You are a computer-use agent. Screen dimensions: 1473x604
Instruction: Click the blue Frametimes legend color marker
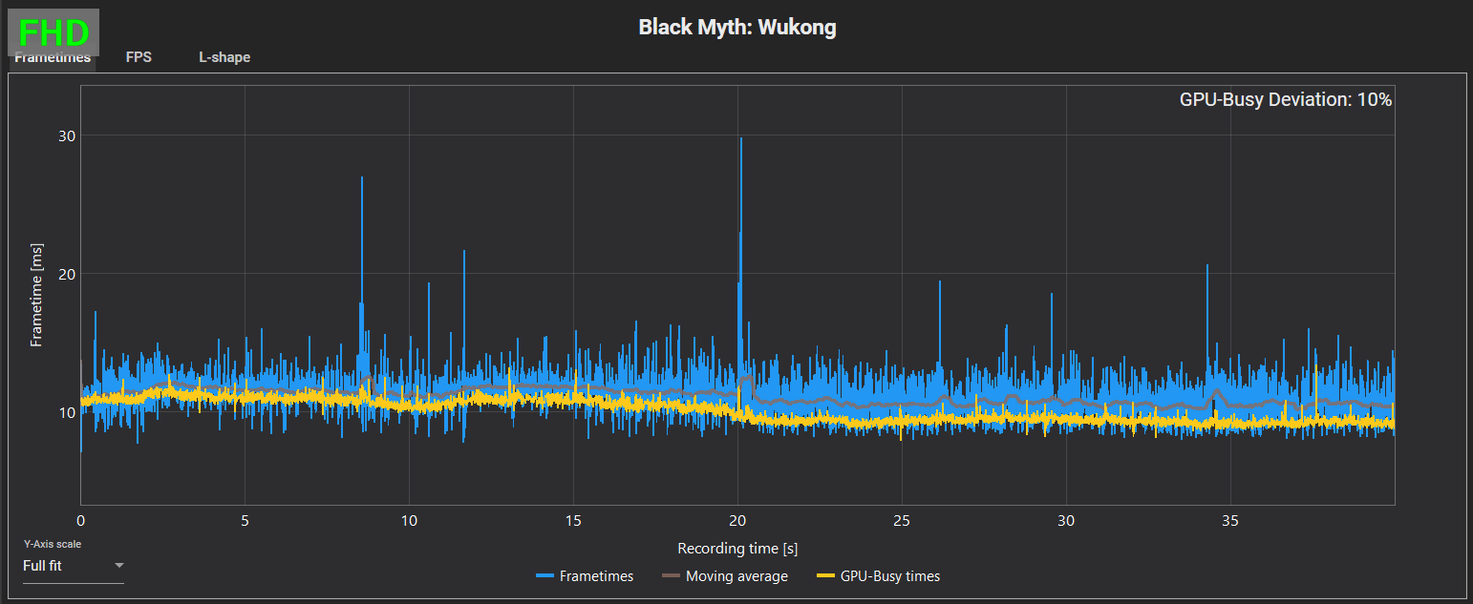[545, 576]
